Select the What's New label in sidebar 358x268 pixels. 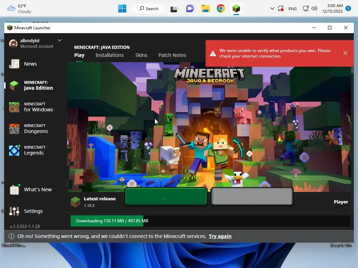tap(38, 189)
